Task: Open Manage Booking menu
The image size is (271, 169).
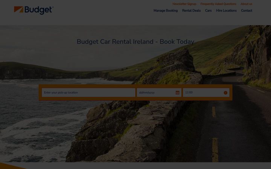Action: 166,11
